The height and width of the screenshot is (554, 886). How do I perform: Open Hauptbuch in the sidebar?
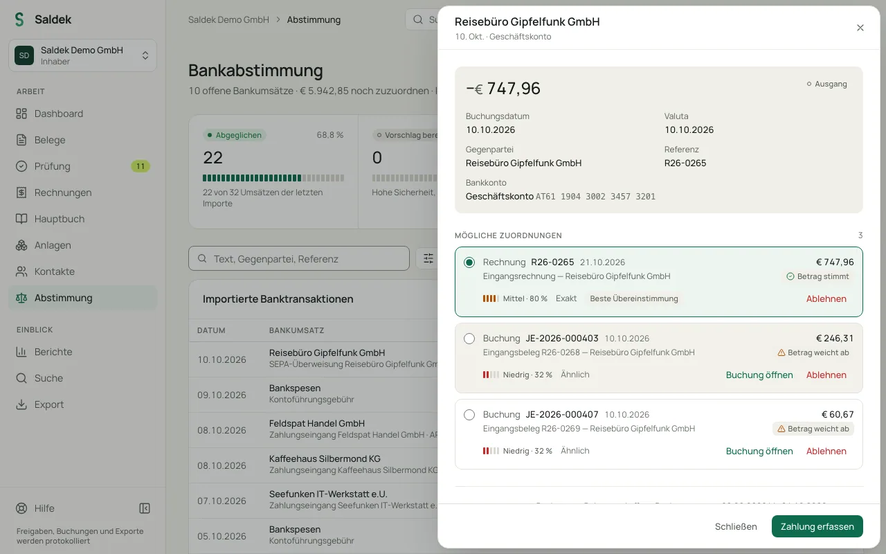click(x=82, y=219)
